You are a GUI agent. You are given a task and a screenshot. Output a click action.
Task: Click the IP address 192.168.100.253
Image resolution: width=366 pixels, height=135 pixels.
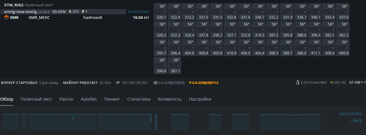[134, 83]
